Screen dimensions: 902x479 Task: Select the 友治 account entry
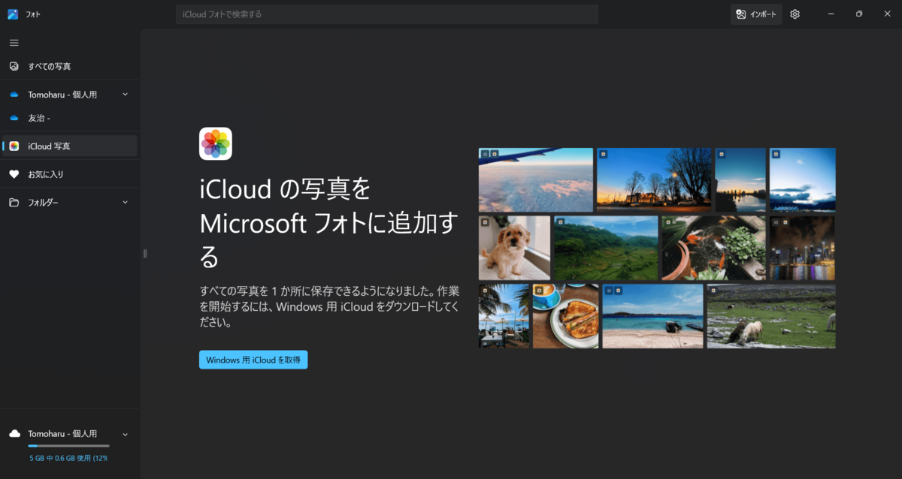(x=70, y=118)
